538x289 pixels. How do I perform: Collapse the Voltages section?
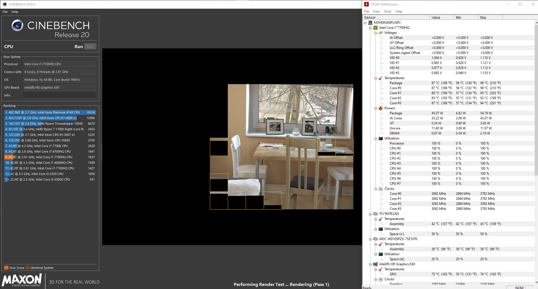tap(376, 33)
